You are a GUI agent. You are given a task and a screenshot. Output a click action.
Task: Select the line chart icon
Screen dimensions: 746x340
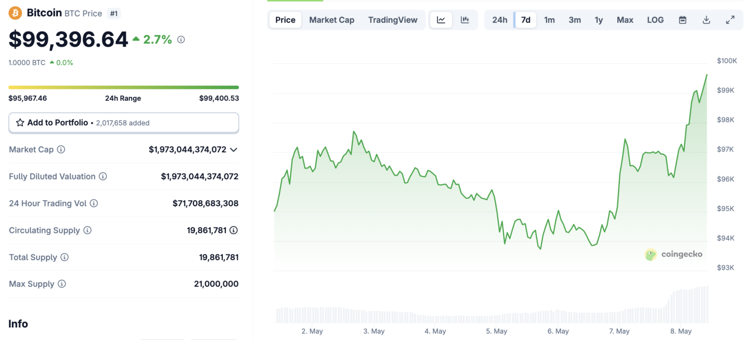(x=441, y=20)
